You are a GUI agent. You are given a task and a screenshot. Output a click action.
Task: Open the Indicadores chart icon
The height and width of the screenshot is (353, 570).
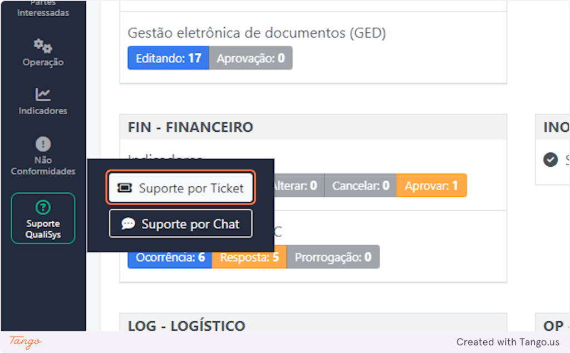tap(43, 95)
